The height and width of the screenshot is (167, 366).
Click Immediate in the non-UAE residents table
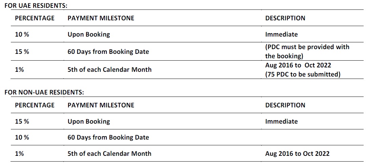pos(282,122)
